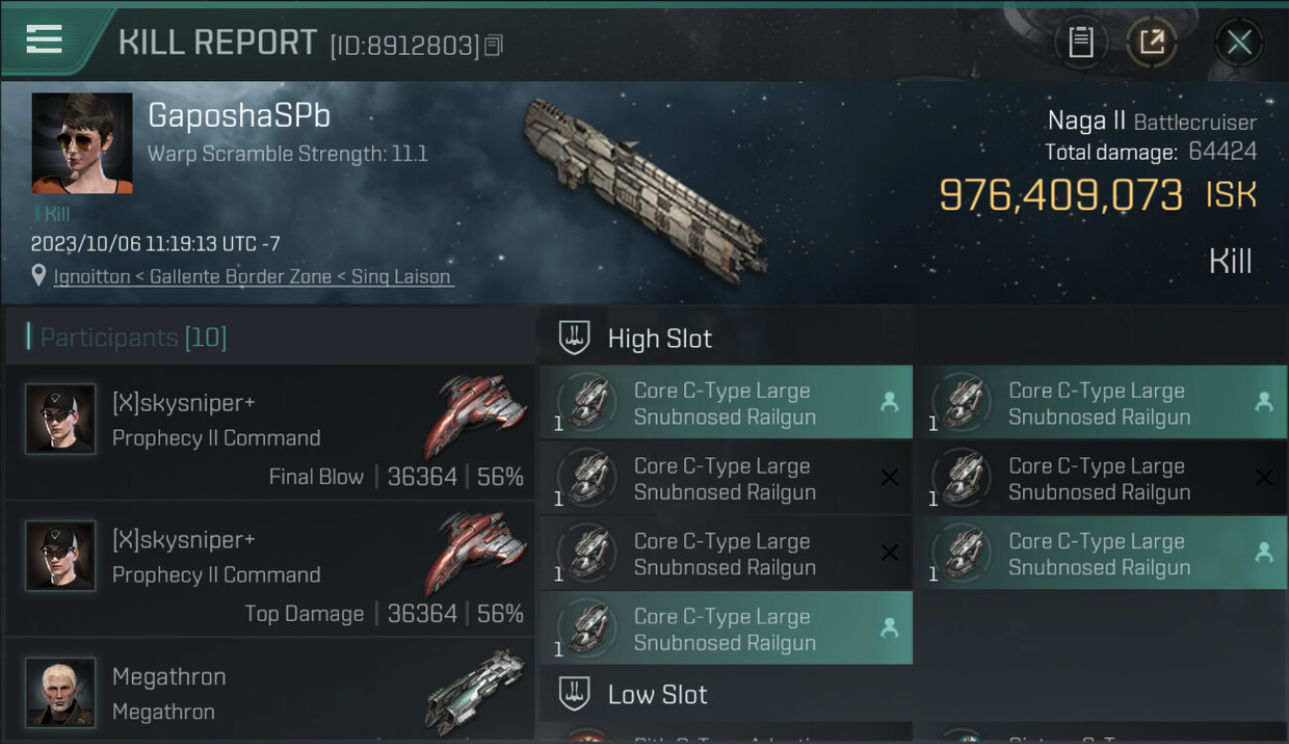Copy the kill report ID
1289x744 pixels.
494,45
